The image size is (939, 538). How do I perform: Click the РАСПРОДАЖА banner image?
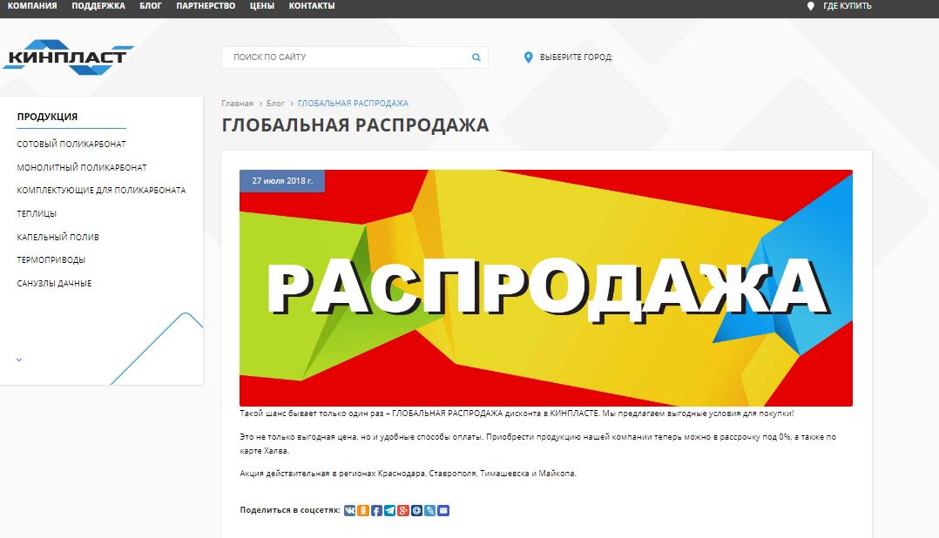(546, 288)
